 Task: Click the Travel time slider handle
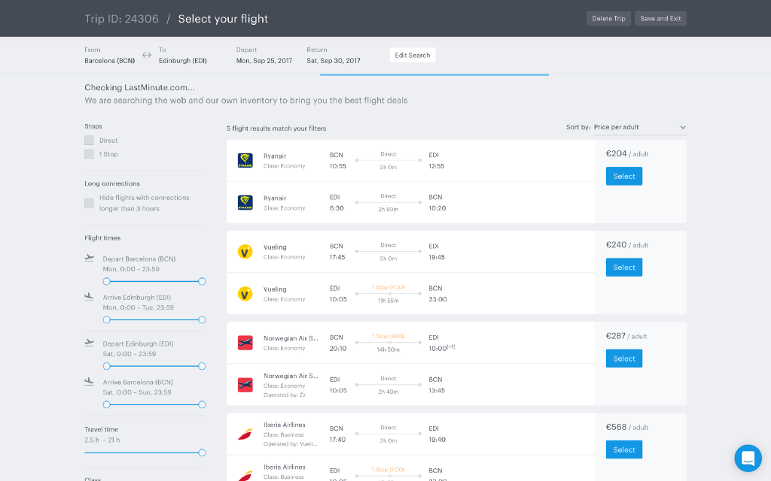point(202,453)
